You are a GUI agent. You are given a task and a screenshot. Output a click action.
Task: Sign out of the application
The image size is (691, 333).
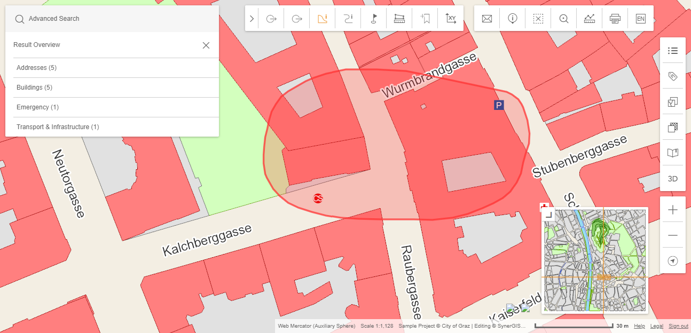click(x=678, y=326)
